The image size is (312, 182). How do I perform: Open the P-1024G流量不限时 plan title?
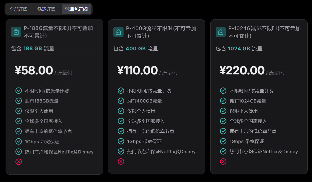point(265,32)
